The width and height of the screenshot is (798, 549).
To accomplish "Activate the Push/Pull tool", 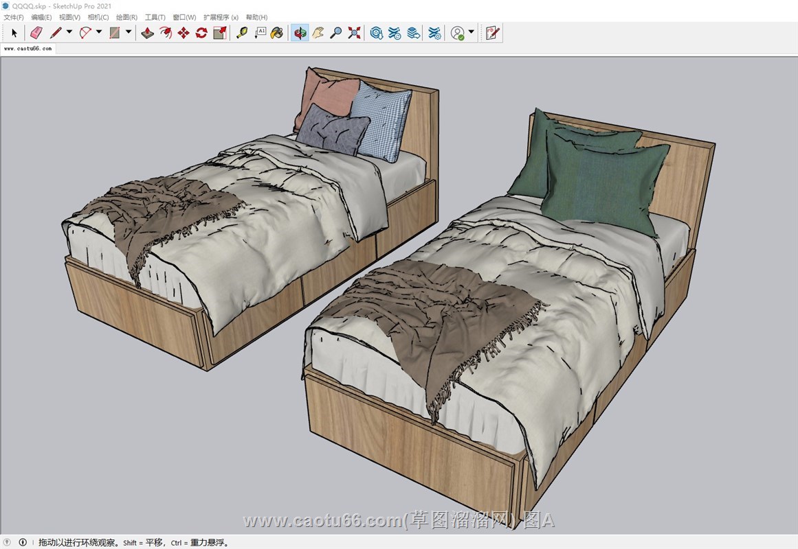I will click(x=148, y=32).
